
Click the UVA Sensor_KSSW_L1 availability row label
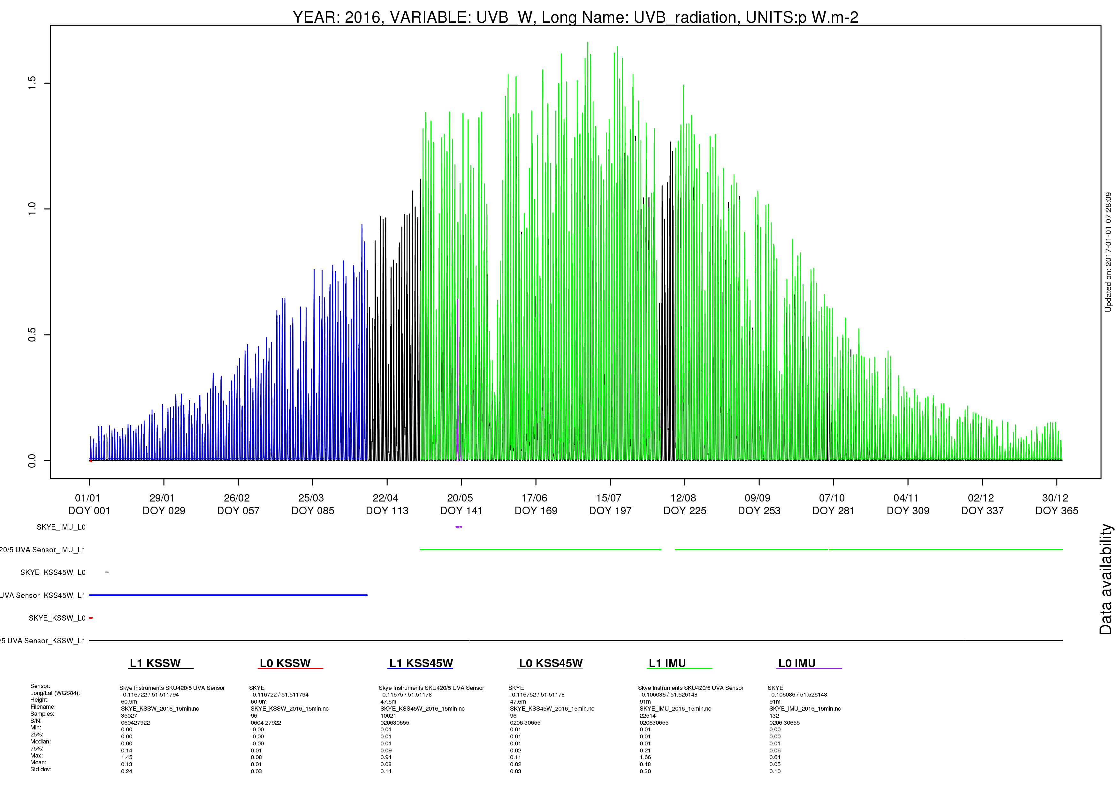[x=42, y=641]
